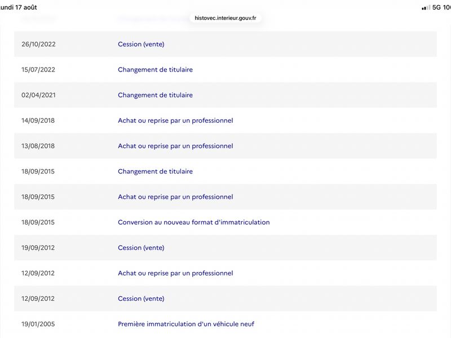
Task: Click 'Conversion au nouveau format d'immatriculation'
Action: click(x=194, y=222)
